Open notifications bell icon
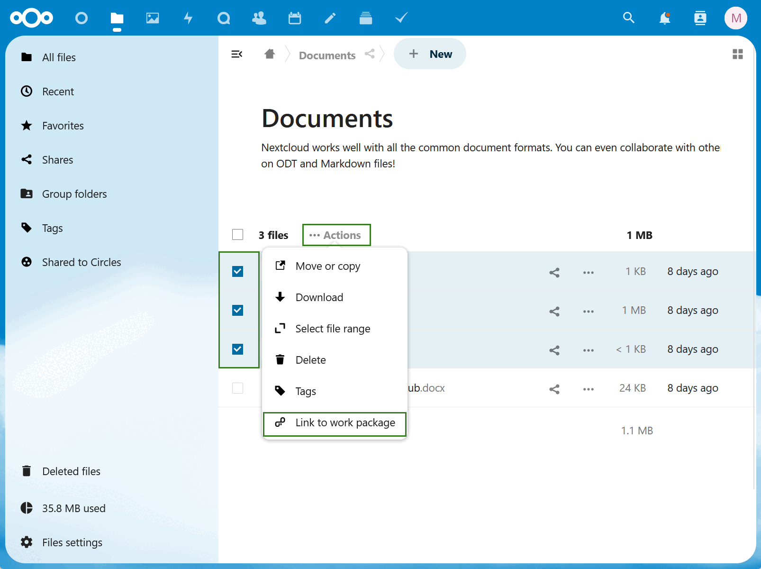 (x=664, y=18)
